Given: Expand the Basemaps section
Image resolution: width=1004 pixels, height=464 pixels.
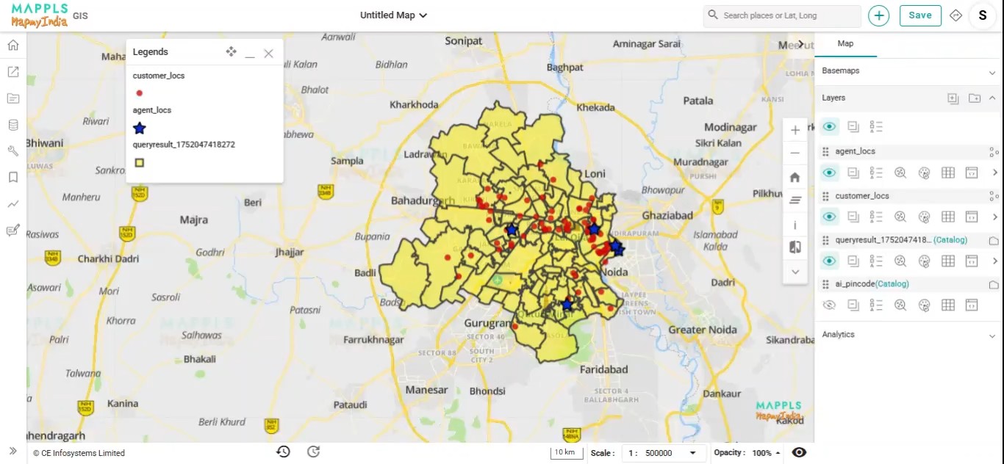Looking at the screenshot, I should (992, 72).
